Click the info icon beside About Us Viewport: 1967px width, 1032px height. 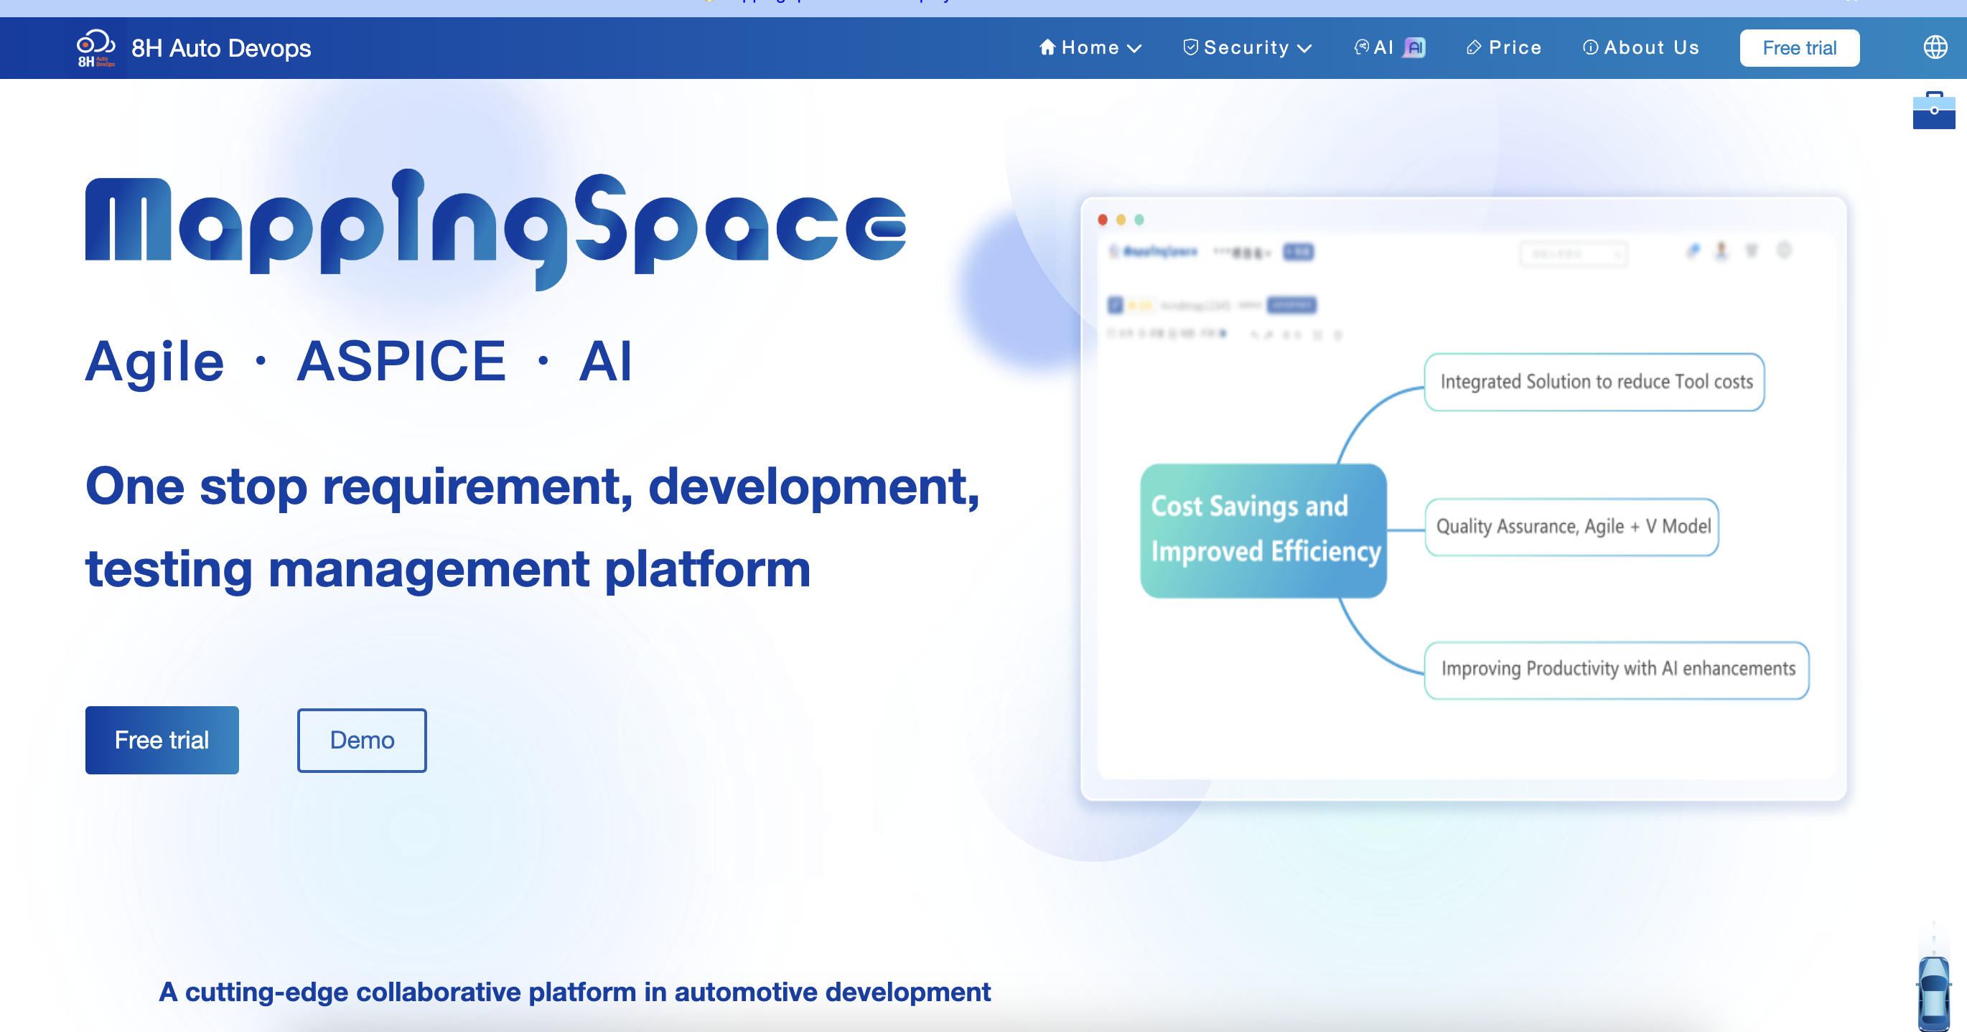pyautogui.click(x=1590, y=47)
